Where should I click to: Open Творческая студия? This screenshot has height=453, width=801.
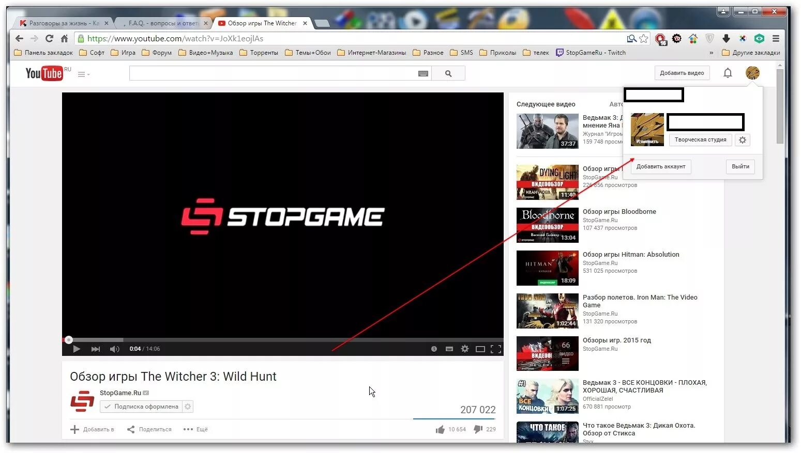[700, 139]
